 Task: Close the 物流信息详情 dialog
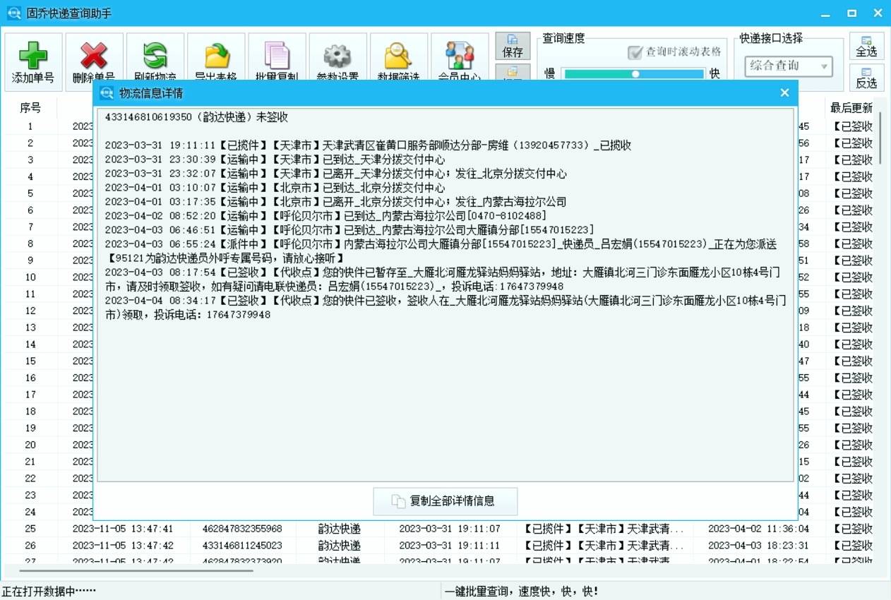pyautogui.click(x=784, y=92)
